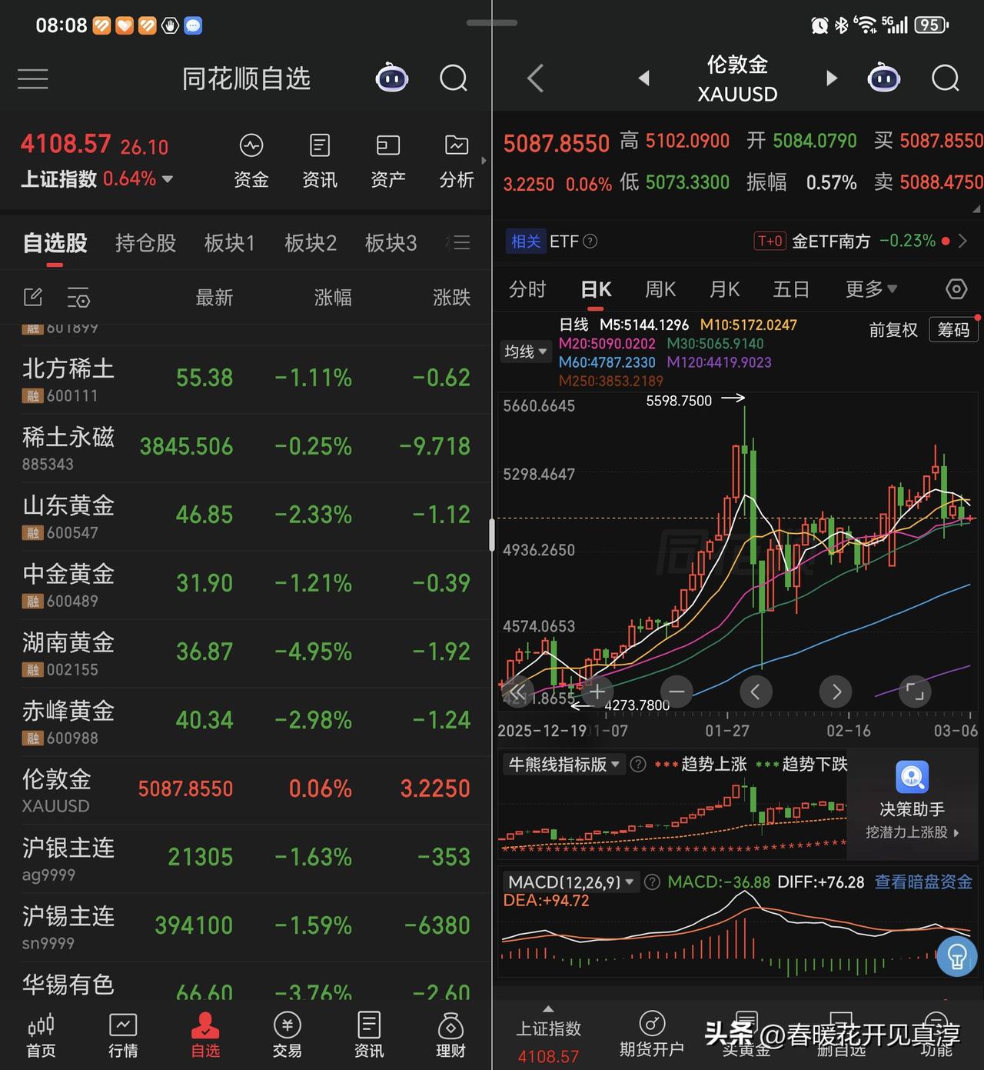984x1070 pixels.
Task: Click the minus magnifier to zoom out chart
Action: click(676, 692)
